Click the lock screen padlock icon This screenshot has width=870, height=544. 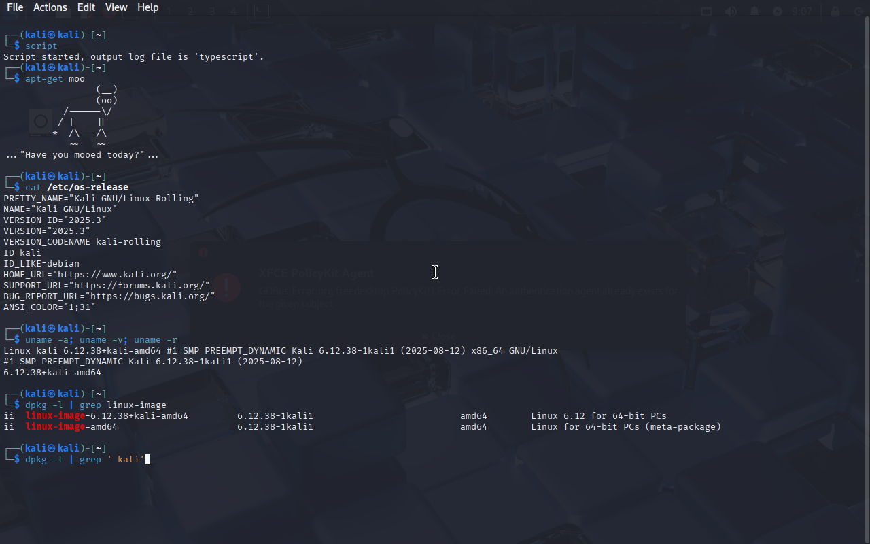[835, 12]
